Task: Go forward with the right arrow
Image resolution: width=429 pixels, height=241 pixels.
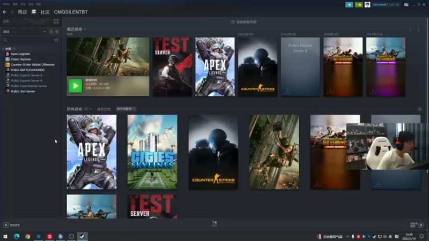Action: pos(12,12)
